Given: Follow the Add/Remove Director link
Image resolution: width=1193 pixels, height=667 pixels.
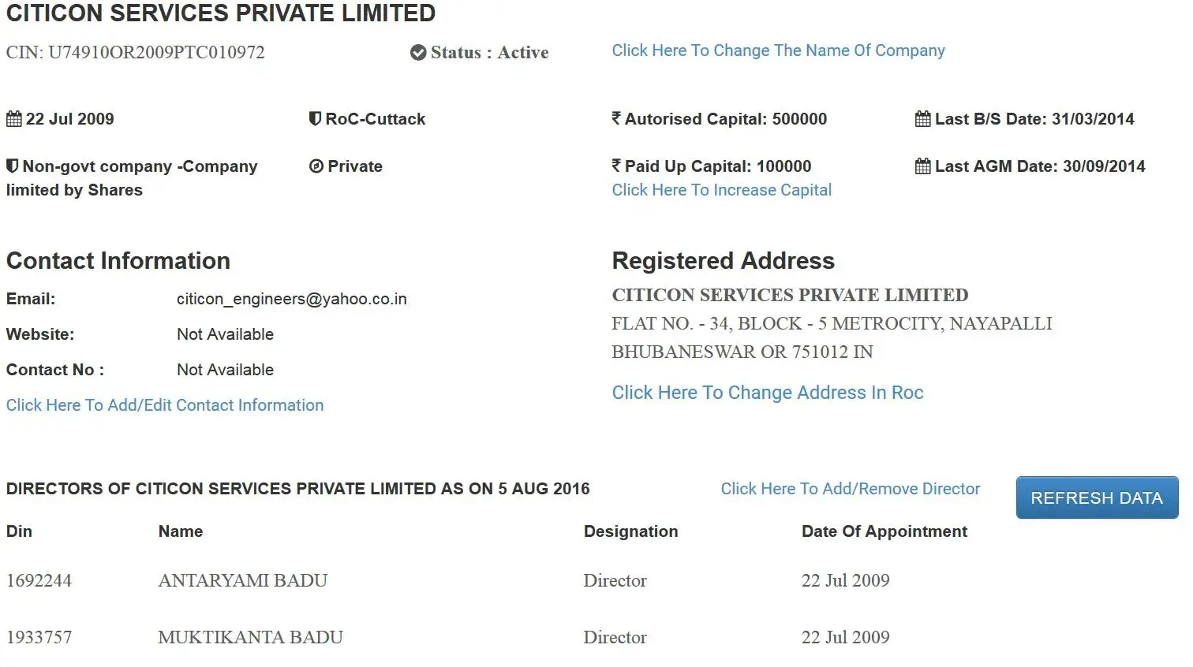Looking at the screenshot, I should pos(850,489).
